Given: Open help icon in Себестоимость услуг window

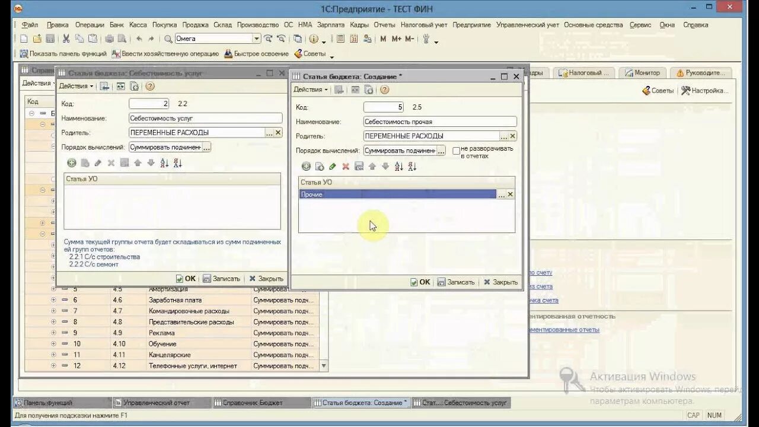Looking at the screenshot, I should (x=149, y=86).
